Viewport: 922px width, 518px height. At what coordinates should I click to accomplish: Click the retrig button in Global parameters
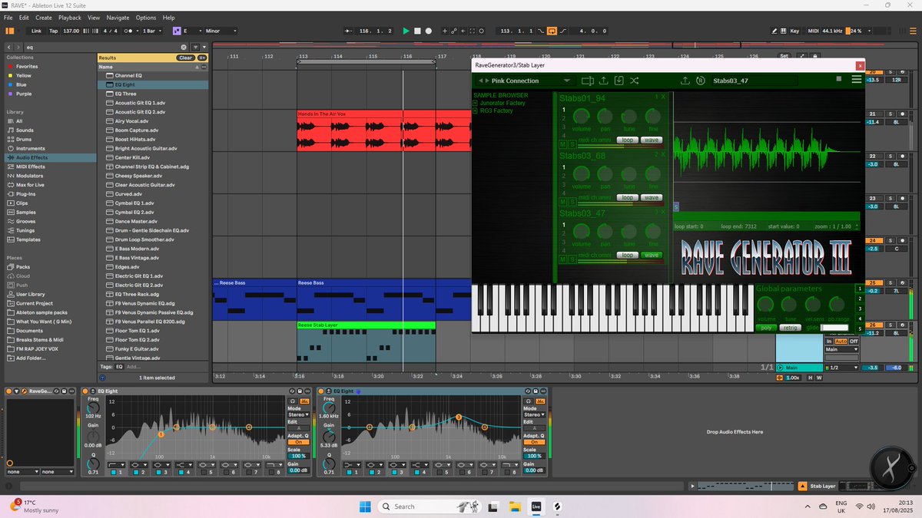tap(790, 328)
